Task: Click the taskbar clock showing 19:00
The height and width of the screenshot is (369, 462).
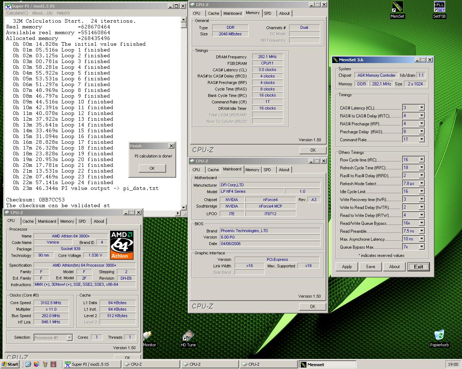Action: click(453, 364)
